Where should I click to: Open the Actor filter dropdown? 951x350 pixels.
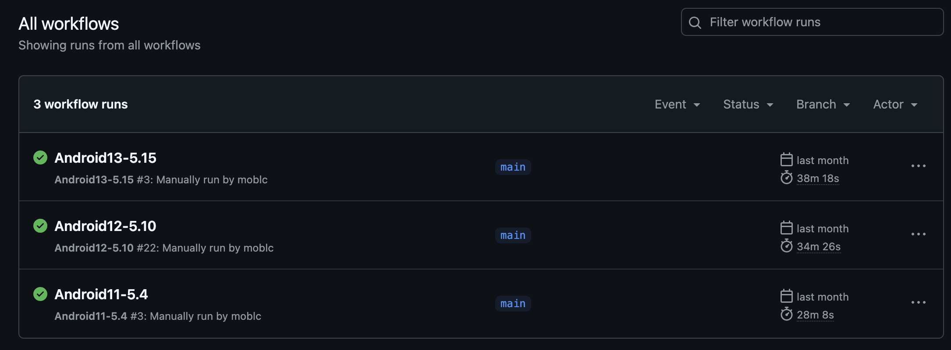(895, 105)
